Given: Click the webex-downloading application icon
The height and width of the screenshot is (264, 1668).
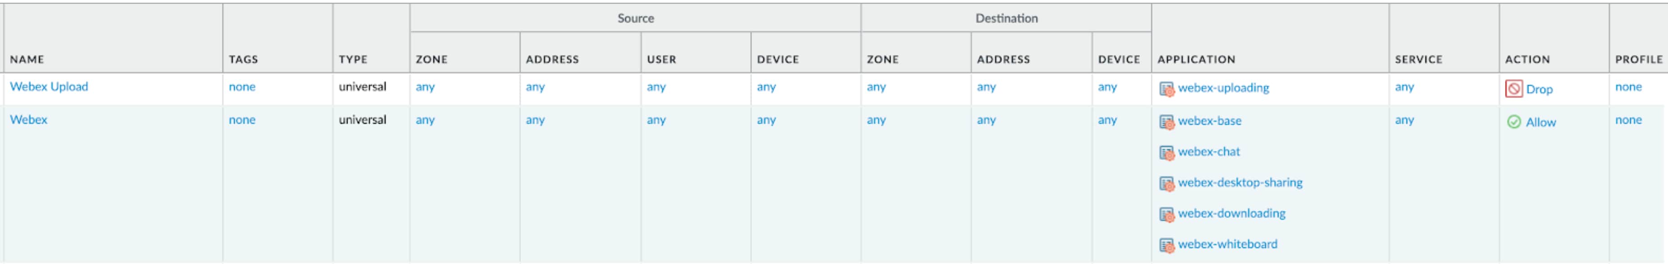Looking at the screenshot, I should (1166, 214).
